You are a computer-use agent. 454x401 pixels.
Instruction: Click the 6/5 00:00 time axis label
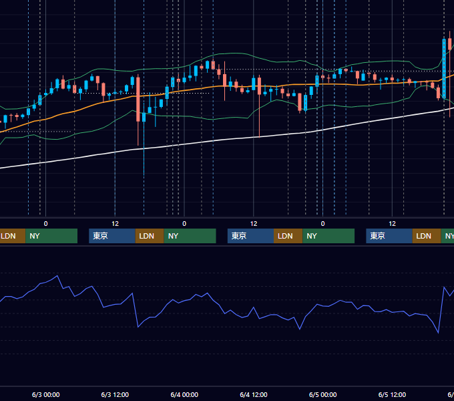coord(323,394)
